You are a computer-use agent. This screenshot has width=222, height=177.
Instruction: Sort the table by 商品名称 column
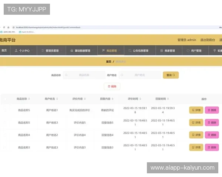(x=29, y=99)
